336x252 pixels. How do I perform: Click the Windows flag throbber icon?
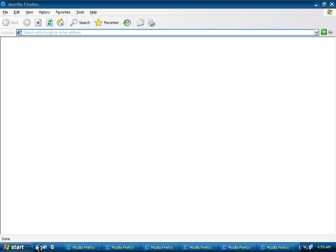(330, 12)
